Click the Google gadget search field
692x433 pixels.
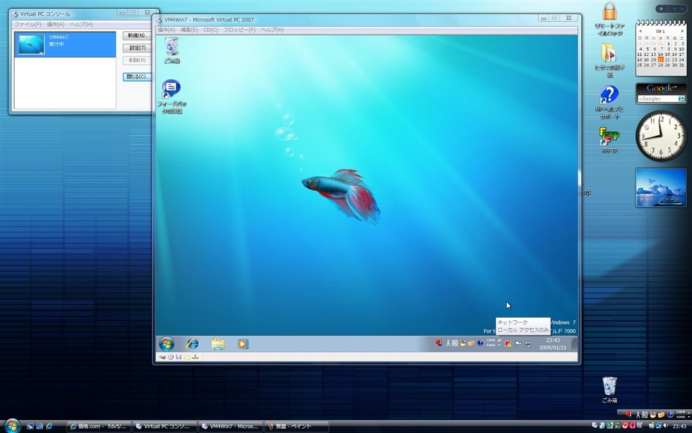[x=657, y=99]
